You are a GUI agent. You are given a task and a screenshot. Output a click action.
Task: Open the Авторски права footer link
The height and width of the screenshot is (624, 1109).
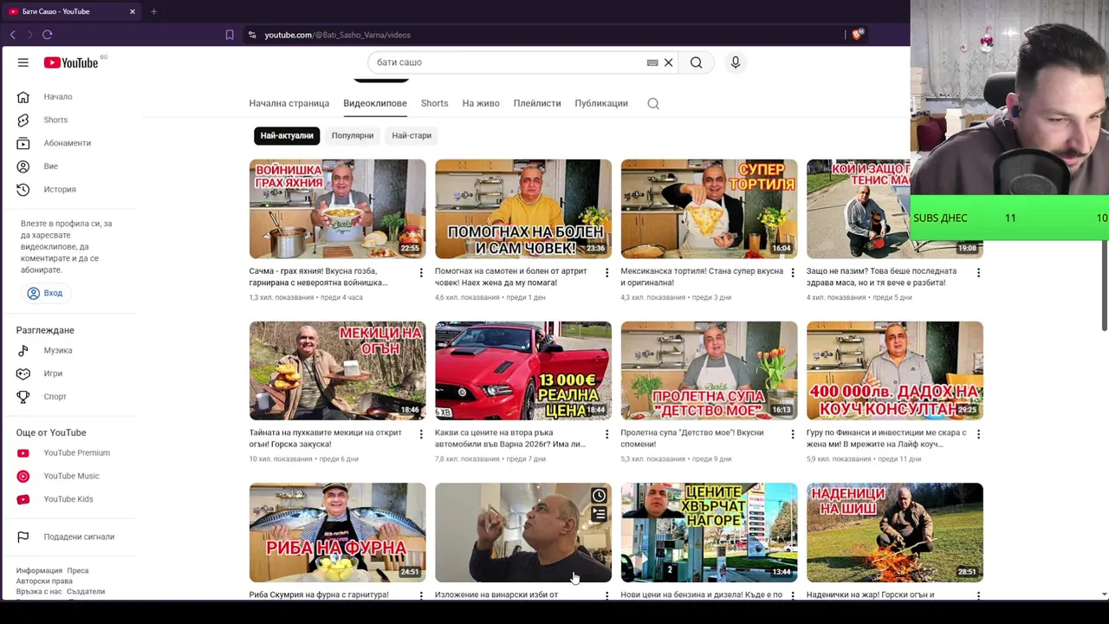pos(44,582)
